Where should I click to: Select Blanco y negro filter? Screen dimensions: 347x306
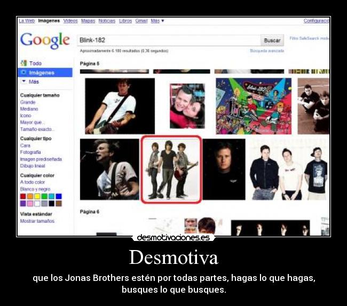tap(35, 189)
